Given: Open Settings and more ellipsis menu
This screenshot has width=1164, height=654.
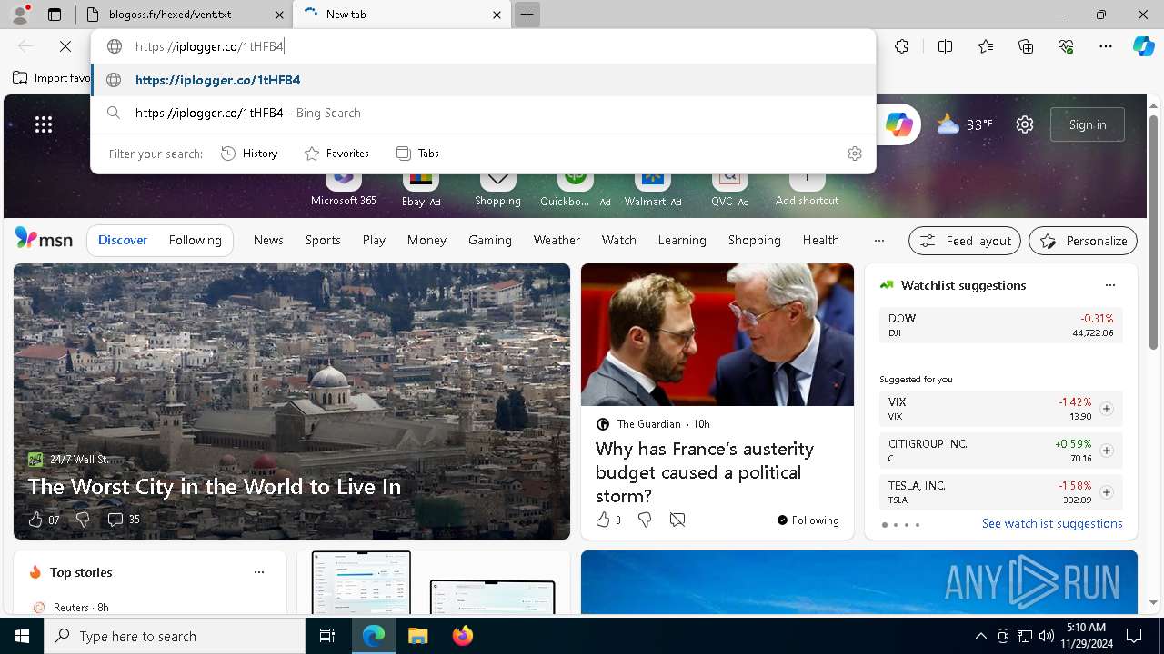Looking at the screenshot, I should click(1106, 46).
